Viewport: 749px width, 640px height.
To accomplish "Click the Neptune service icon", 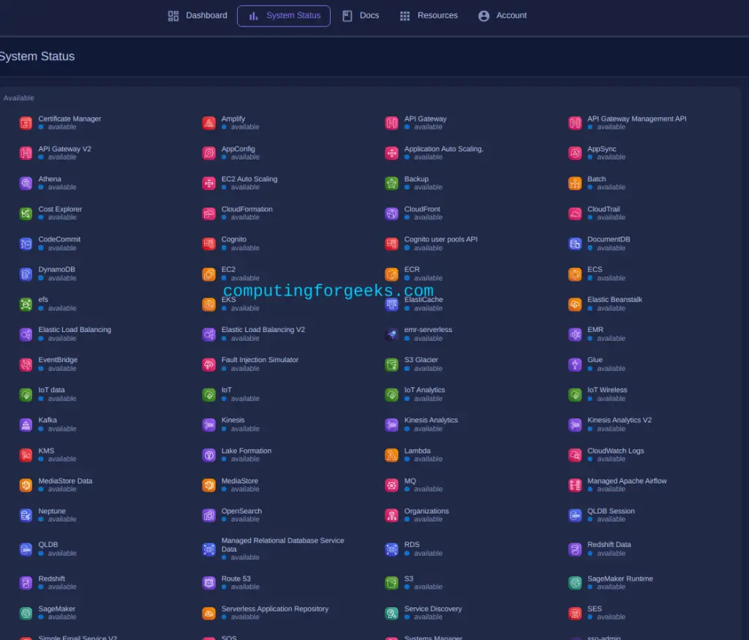I will 26,516.
